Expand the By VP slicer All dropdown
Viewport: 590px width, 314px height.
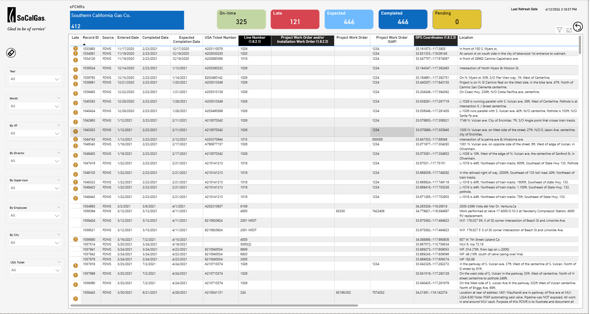[35, 133]
